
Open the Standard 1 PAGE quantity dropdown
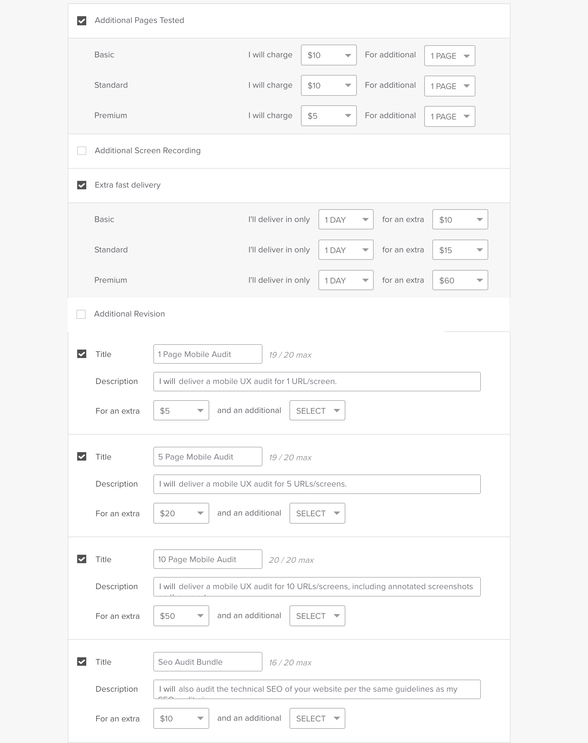(450, 86)
